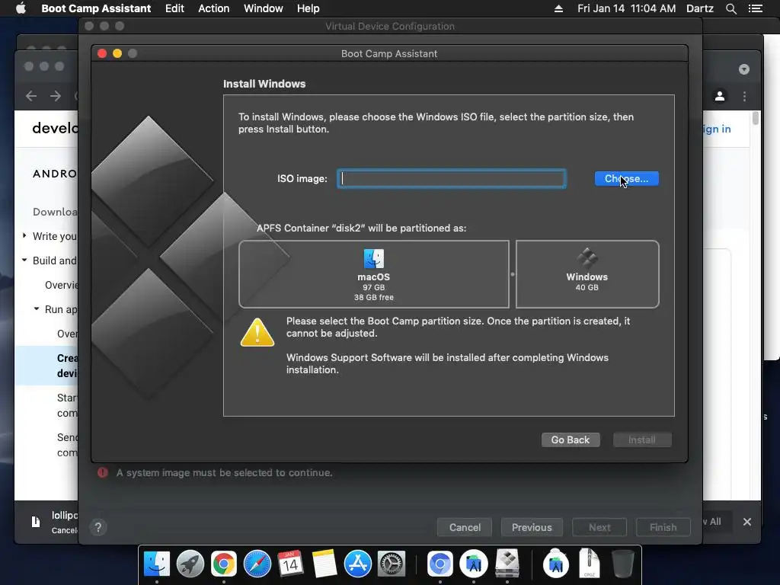Open App Store from the Dock

[358, 564]
